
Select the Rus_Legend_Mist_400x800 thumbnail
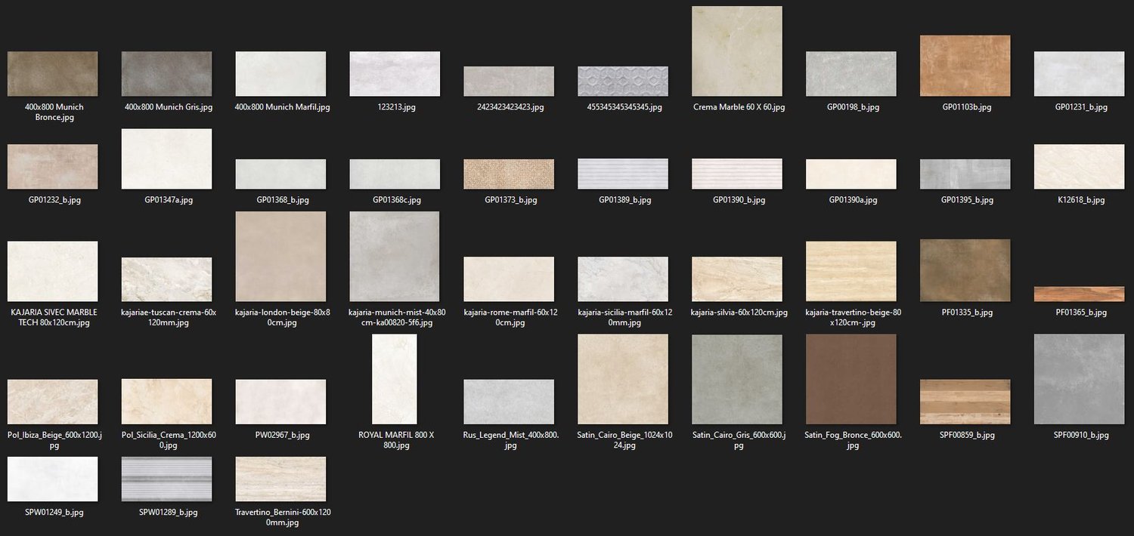(509, 402)
